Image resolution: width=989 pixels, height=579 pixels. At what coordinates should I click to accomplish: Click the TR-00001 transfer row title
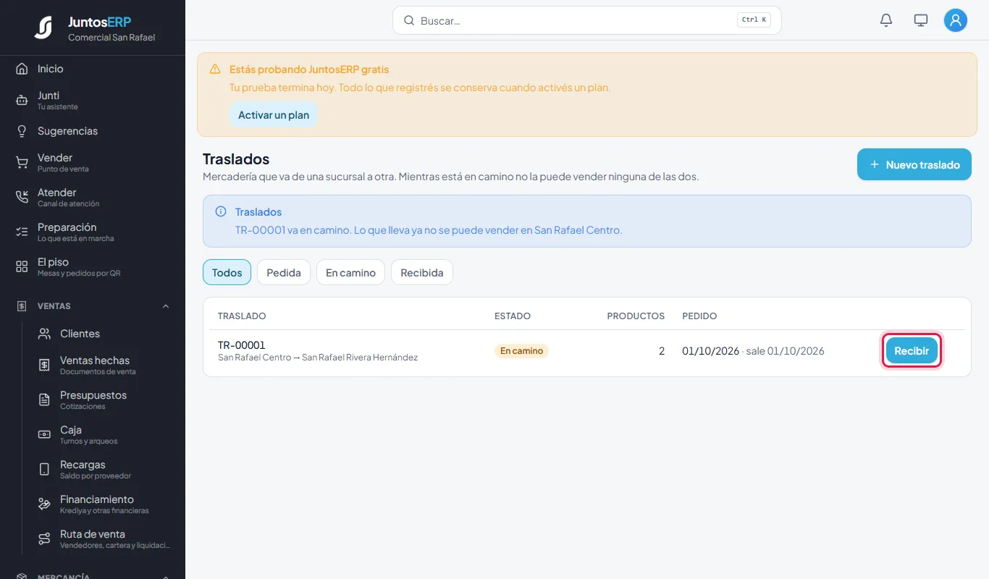(x=242, y=345)
